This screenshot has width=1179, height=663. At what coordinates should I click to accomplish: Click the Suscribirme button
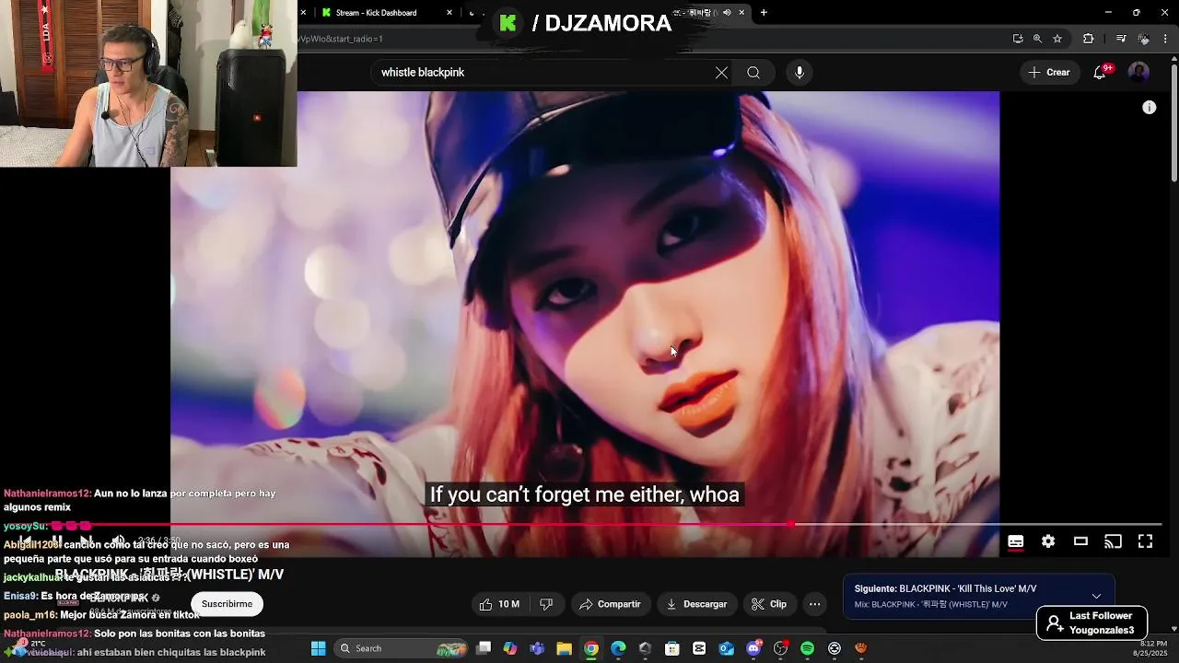[227, 604]
